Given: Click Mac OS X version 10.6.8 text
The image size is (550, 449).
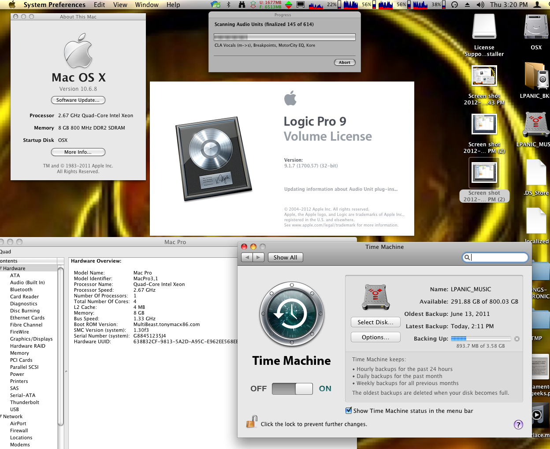Looking at the screenshot, I should tap(78, 89).
